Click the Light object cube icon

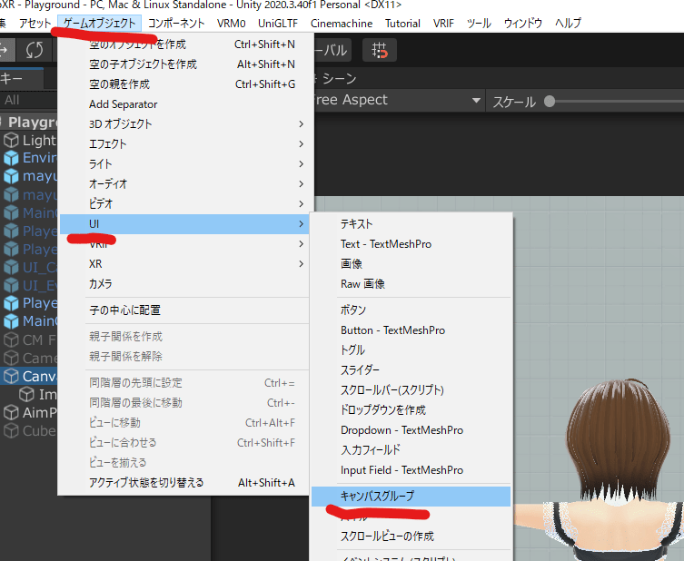[x=11, y=141]
